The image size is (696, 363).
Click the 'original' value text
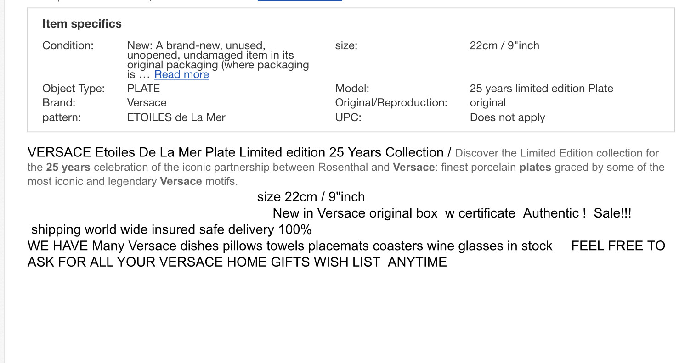[x=487, y=103]
